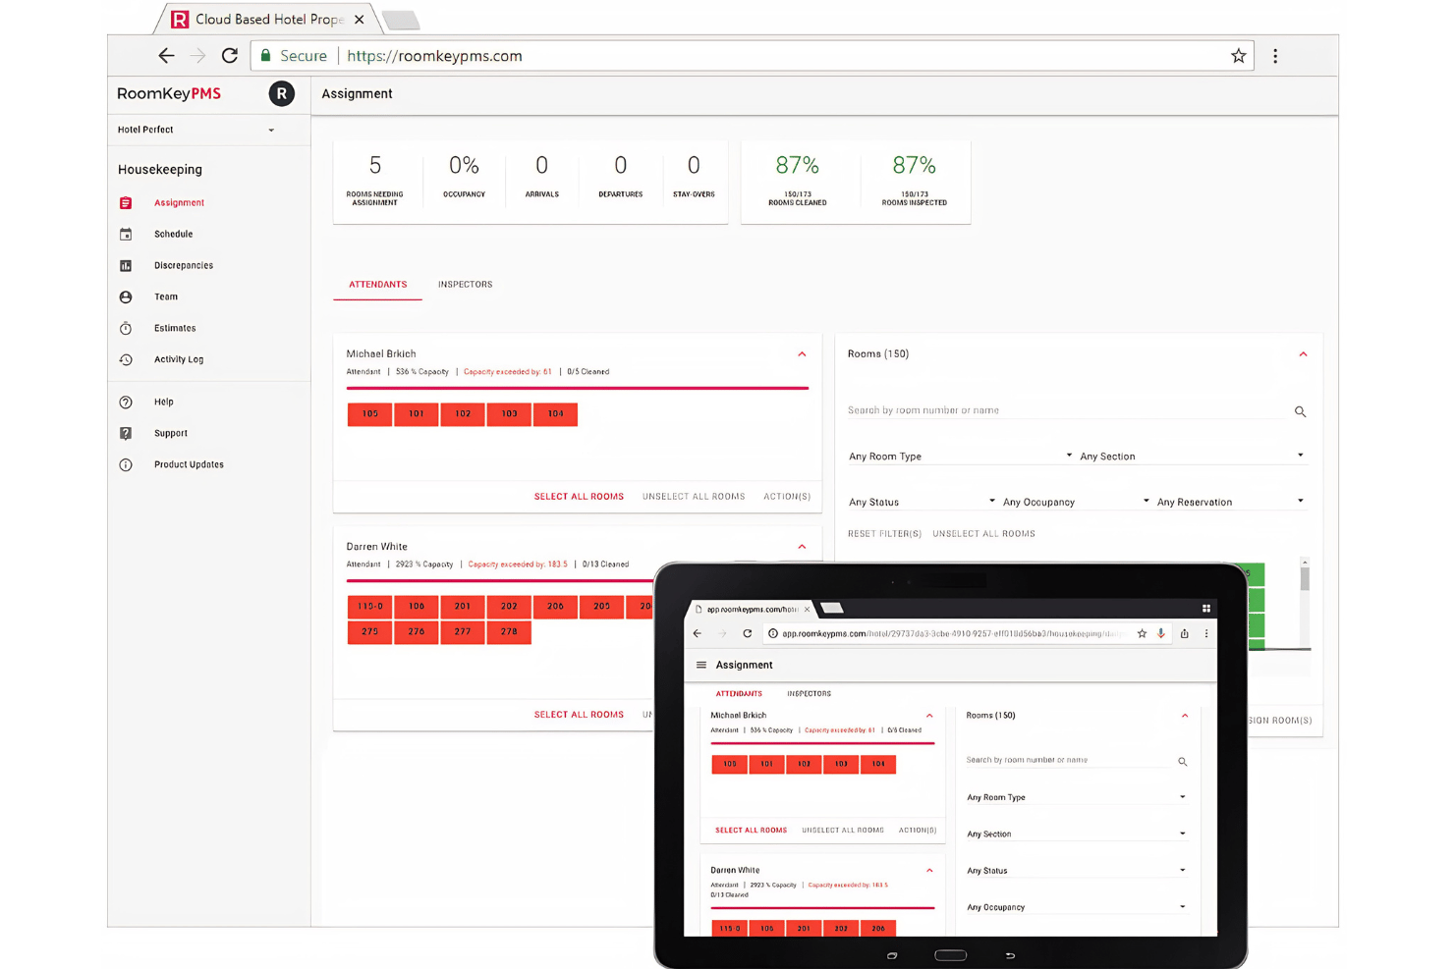Viewport: 1454px width, 969px height.
Task: Open the Discrepancies chart icon
Action: (126, 266)
